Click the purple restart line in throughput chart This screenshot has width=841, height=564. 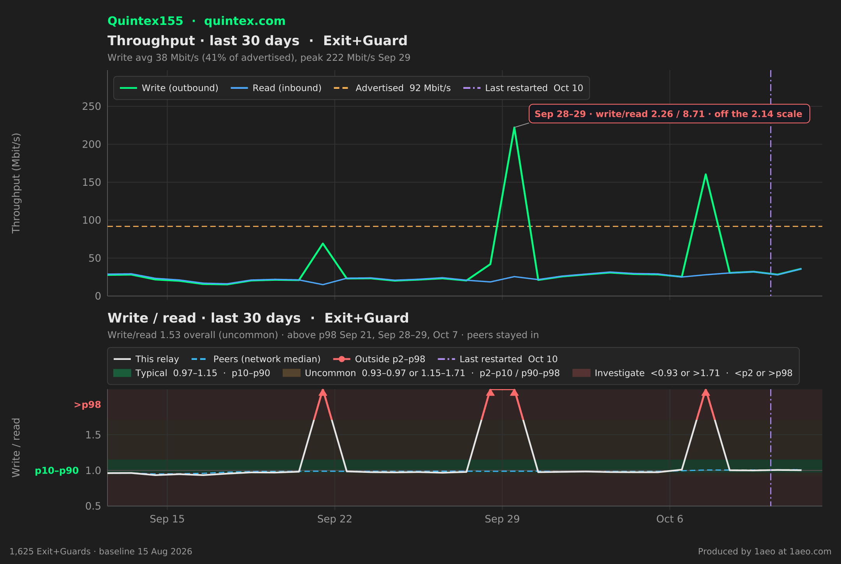[771, 183]
